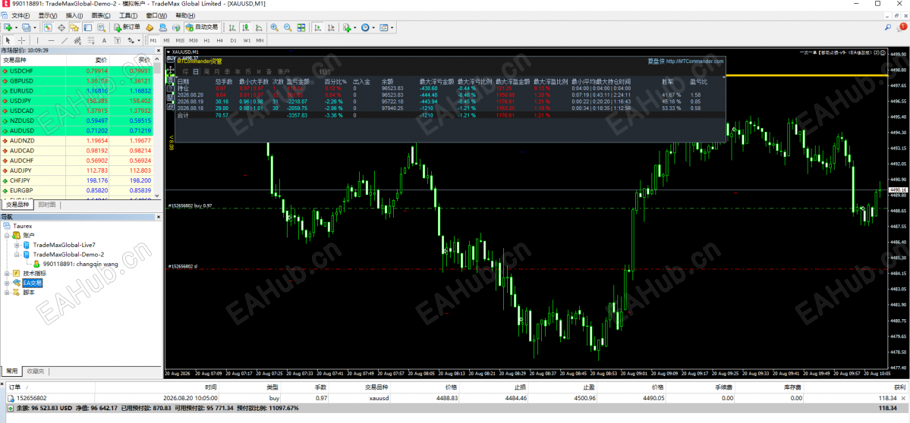Click the zoom in magnifier icon
910x423 pixels.
(274, 27)
